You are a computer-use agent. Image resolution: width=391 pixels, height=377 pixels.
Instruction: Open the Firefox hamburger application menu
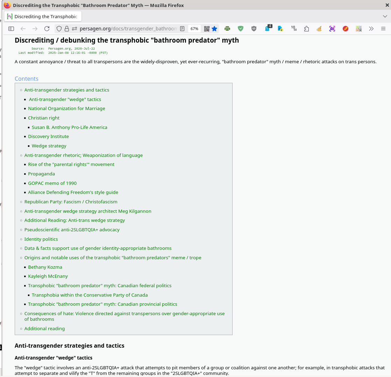click(383, 29)
